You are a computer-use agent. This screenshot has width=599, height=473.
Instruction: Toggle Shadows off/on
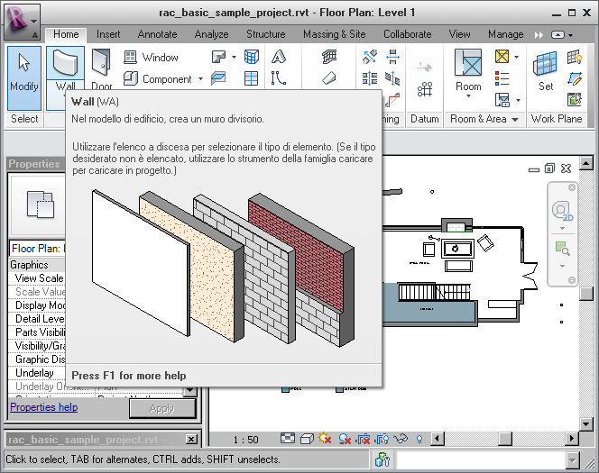coord(345,439)
